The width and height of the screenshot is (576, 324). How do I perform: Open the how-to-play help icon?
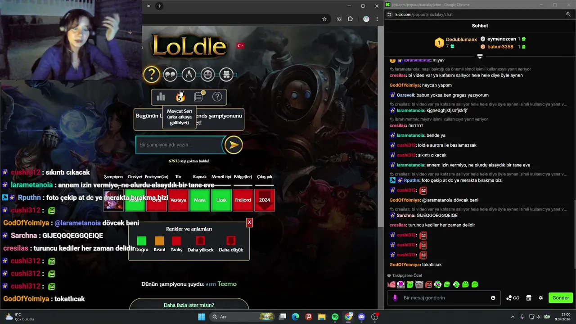point(217,97)
